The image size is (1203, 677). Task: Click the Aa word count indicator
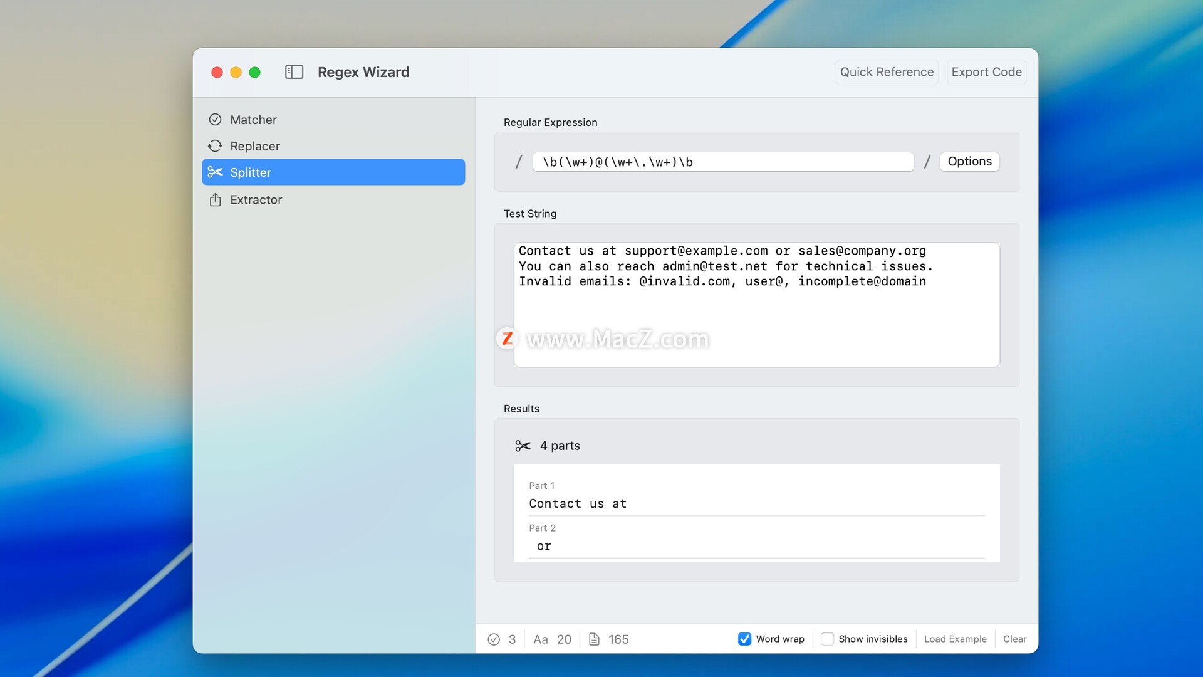[x=540, y=639]
